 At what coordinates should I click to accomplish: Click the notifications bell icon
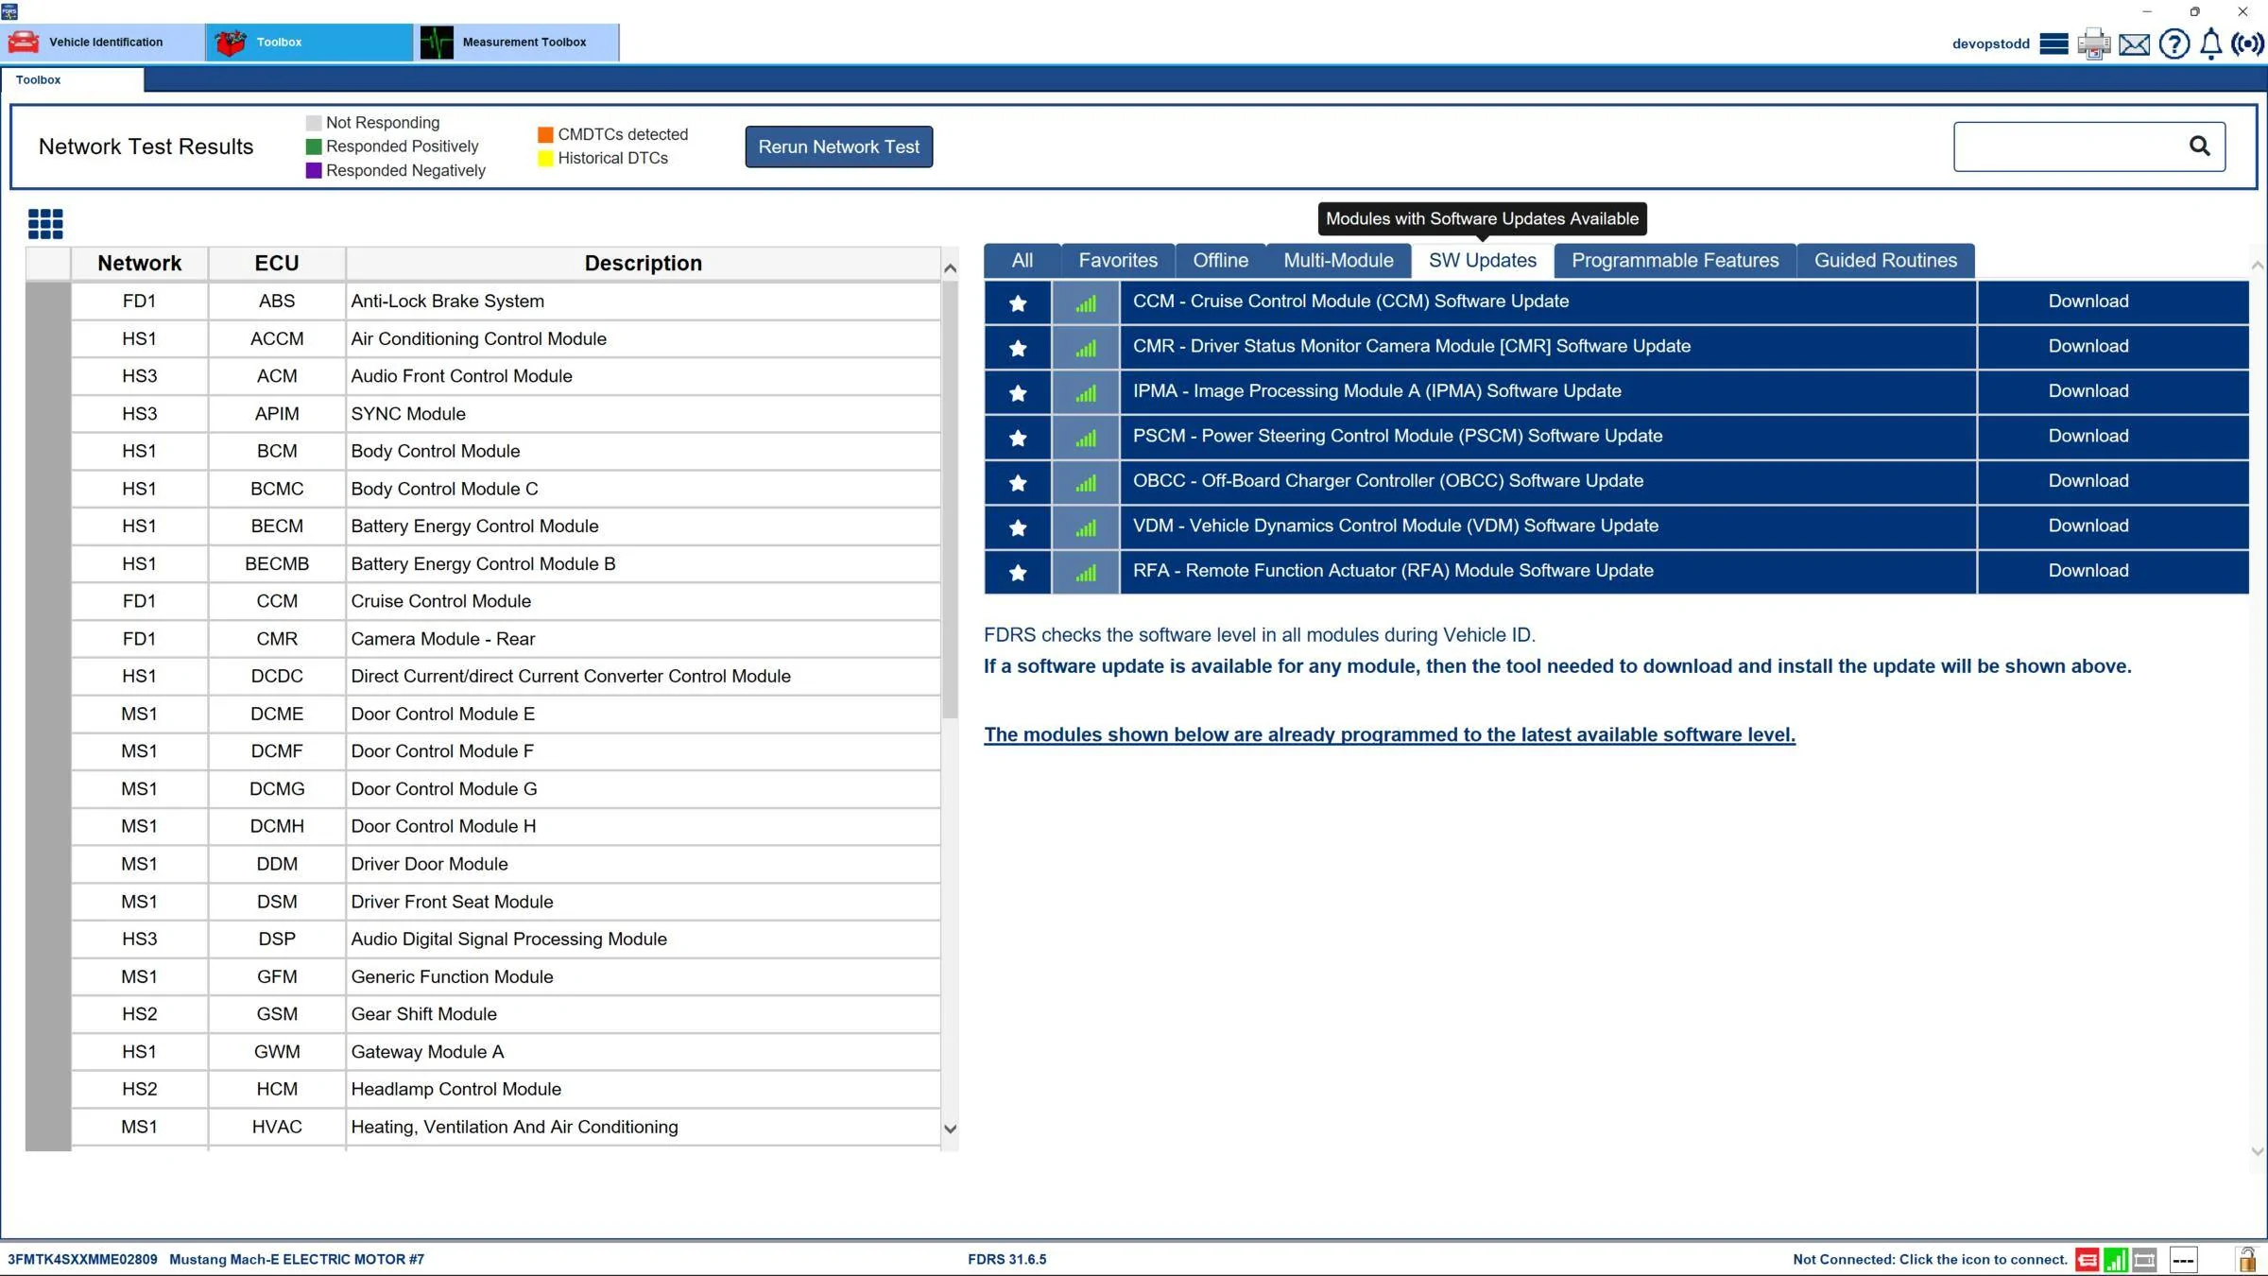point(2211,43)
